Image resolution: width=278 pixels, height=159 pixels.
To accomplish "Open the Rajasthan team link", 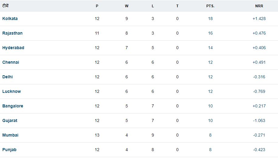I will click(x=12, y=33).
